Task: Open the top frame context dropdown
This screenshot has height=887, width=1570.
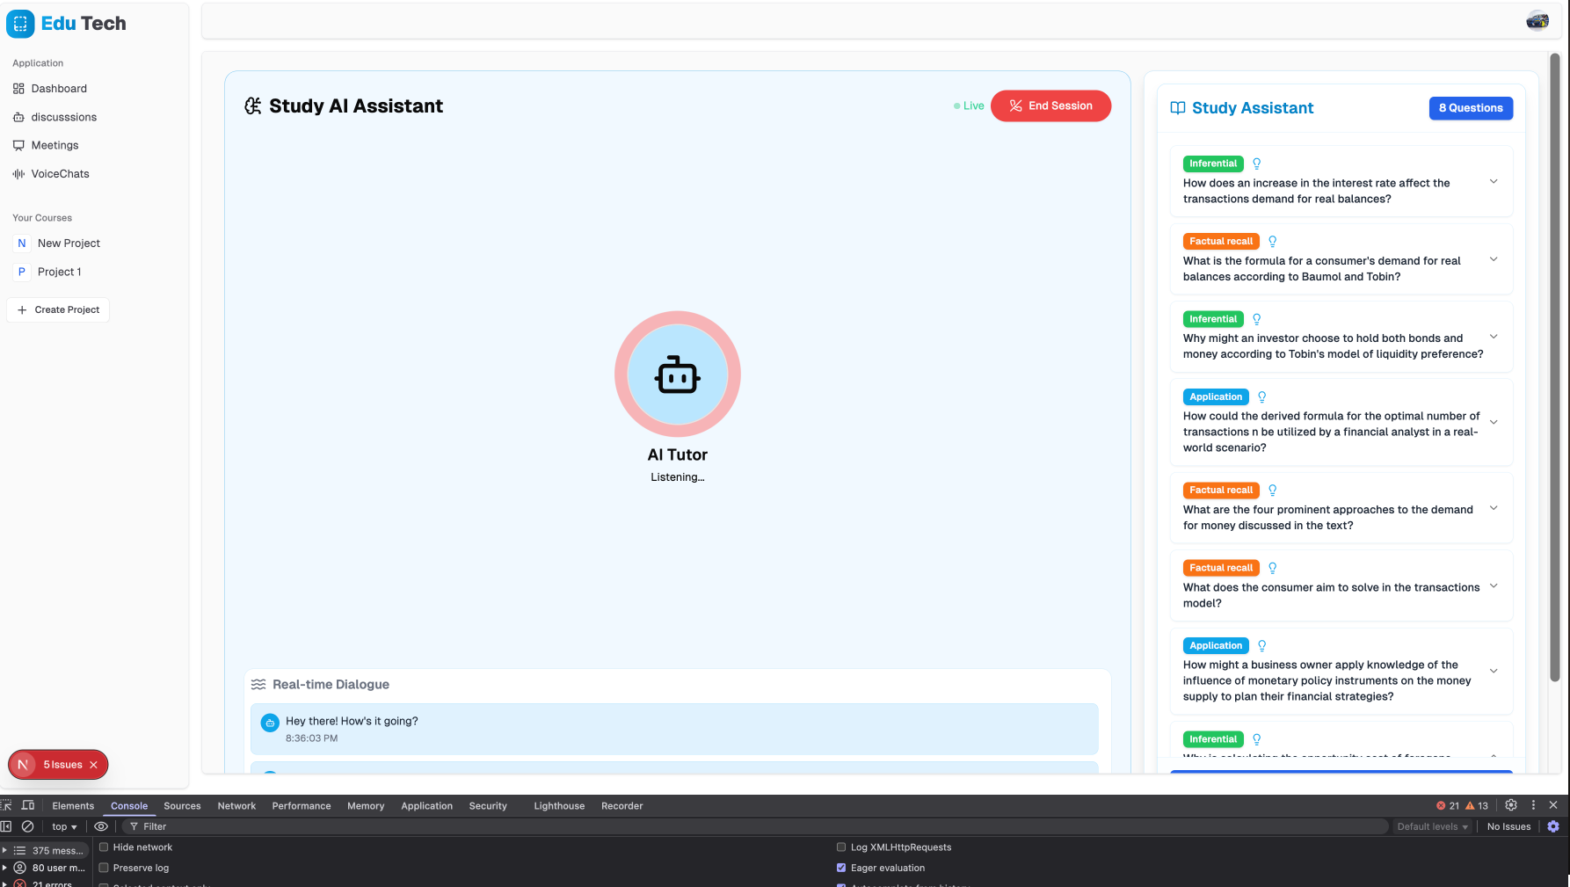Action: pyautogui.click(x=62, y=826)
